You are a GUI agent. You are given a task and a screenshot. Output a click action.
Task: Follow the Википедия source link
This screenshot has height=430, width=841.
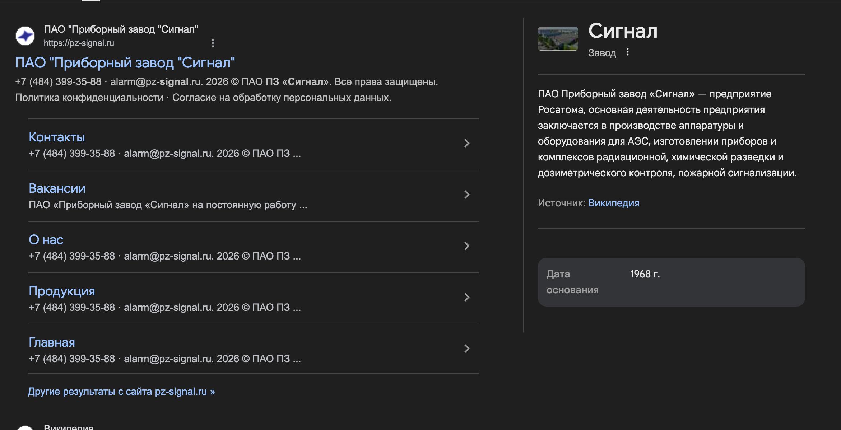pos(613,203)
